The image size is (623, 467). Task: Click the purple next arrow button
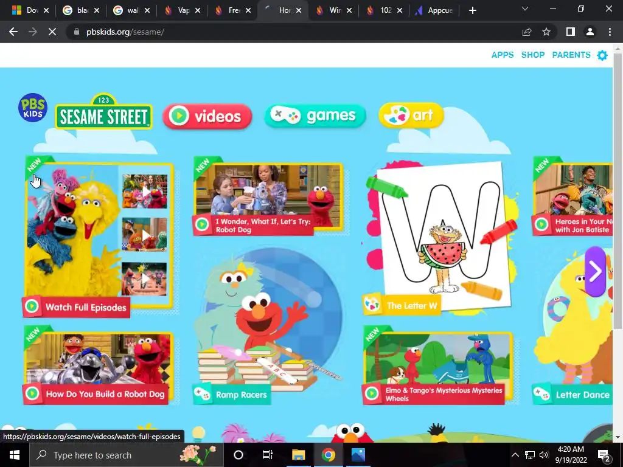[595, 272]
